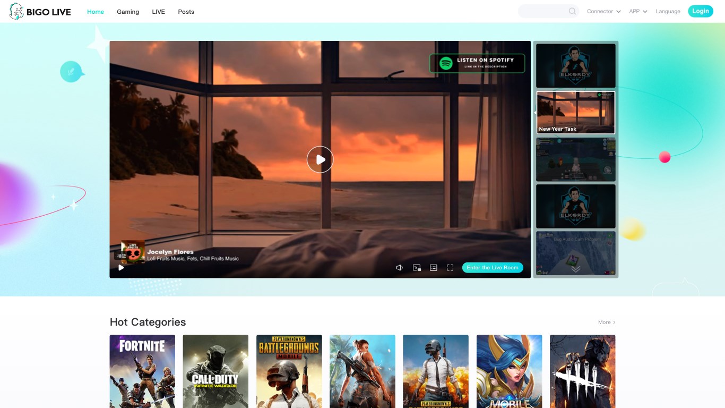Click the 播放 toggle near the streamer avatar
Screen dimensions: 725x408
coord(122,256)
